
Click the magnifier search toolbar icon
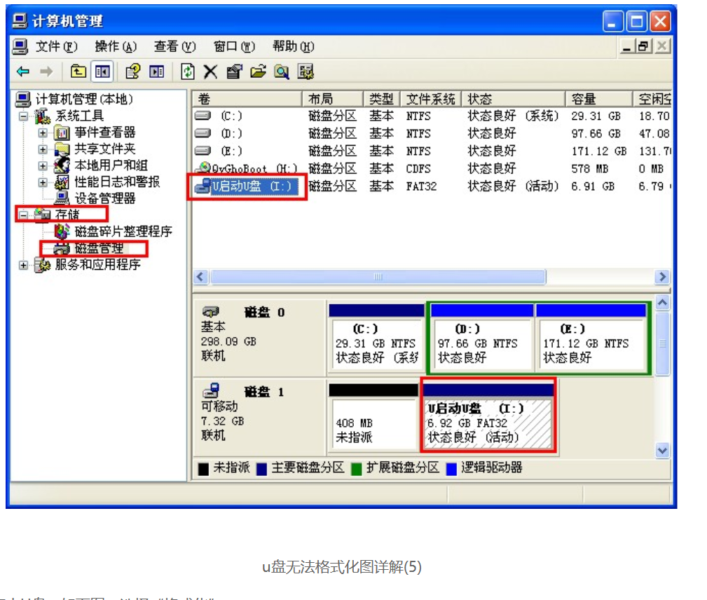[x=282, y=71]
